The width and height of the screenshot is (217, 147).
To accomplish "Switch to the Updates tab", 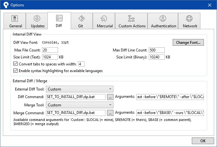I will point(37,21).
